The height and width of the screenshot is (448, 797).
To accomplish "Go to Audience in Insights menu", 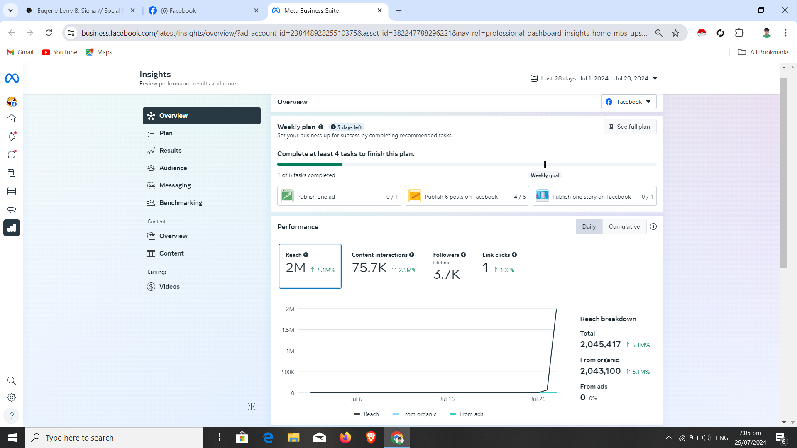I will 173,168.
